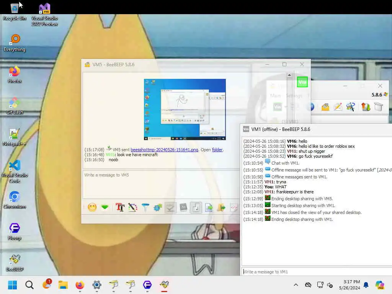
Task: Open Settings gear on taskbar
Action: point(97,285)
